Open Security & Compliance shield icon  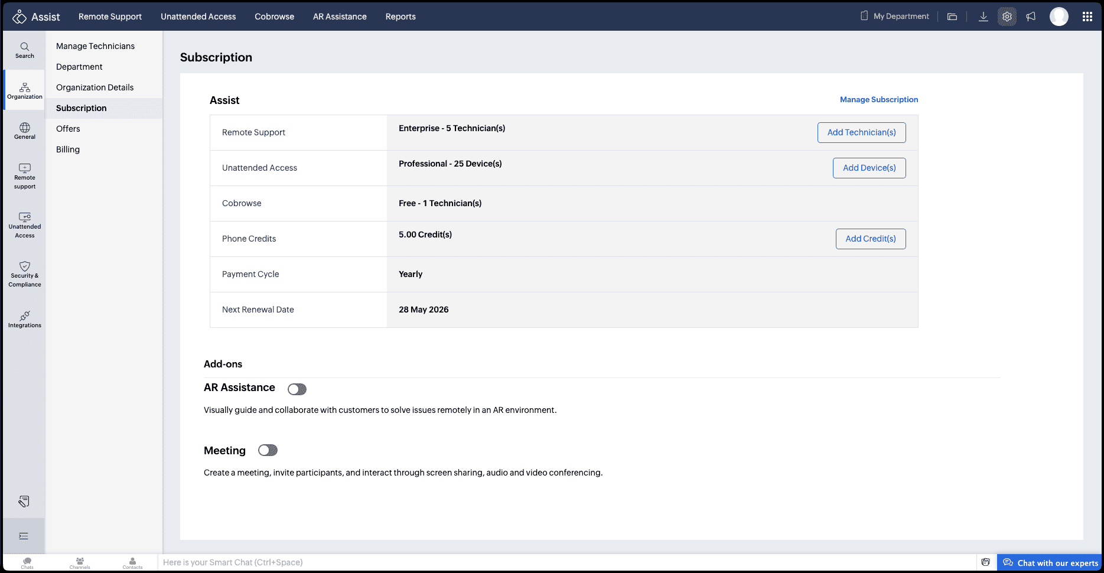pos(25,274)
